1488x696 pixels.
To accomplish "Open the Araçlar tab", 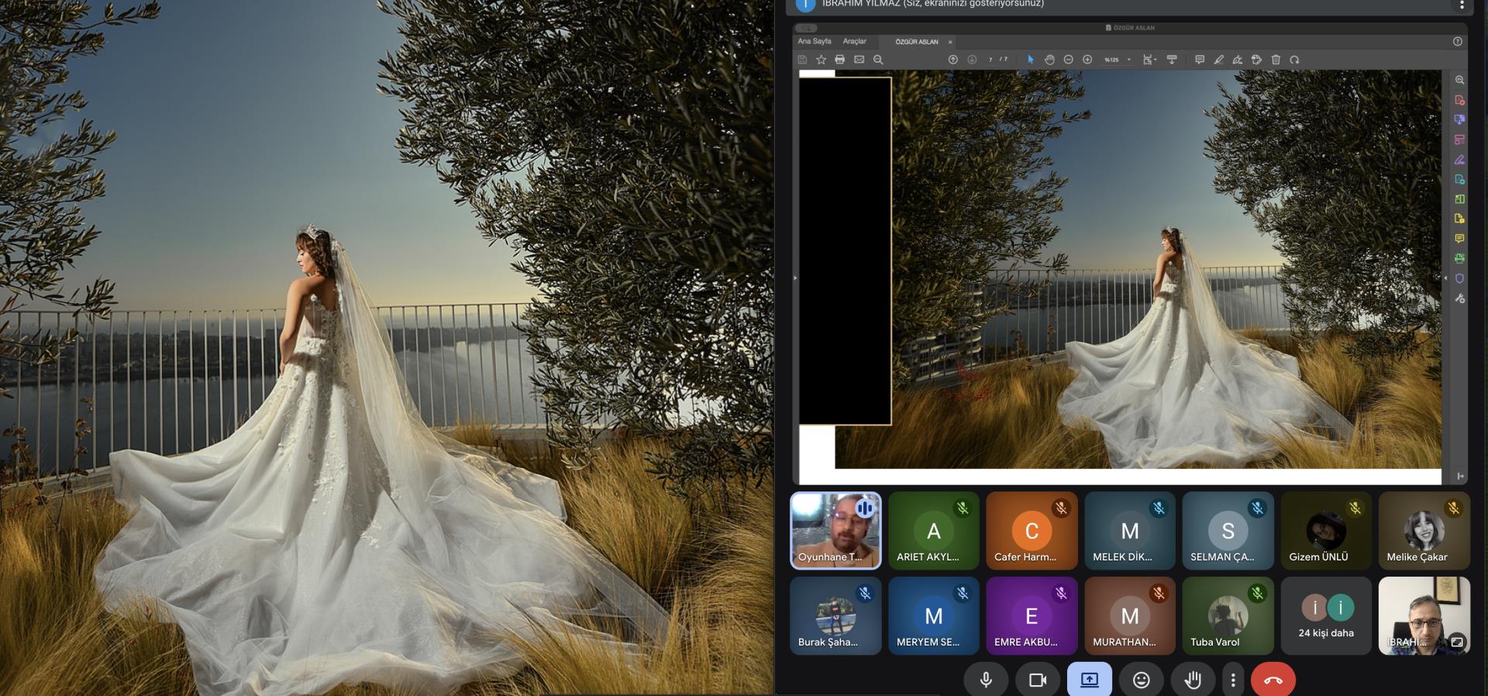I will tap(855, 42).
